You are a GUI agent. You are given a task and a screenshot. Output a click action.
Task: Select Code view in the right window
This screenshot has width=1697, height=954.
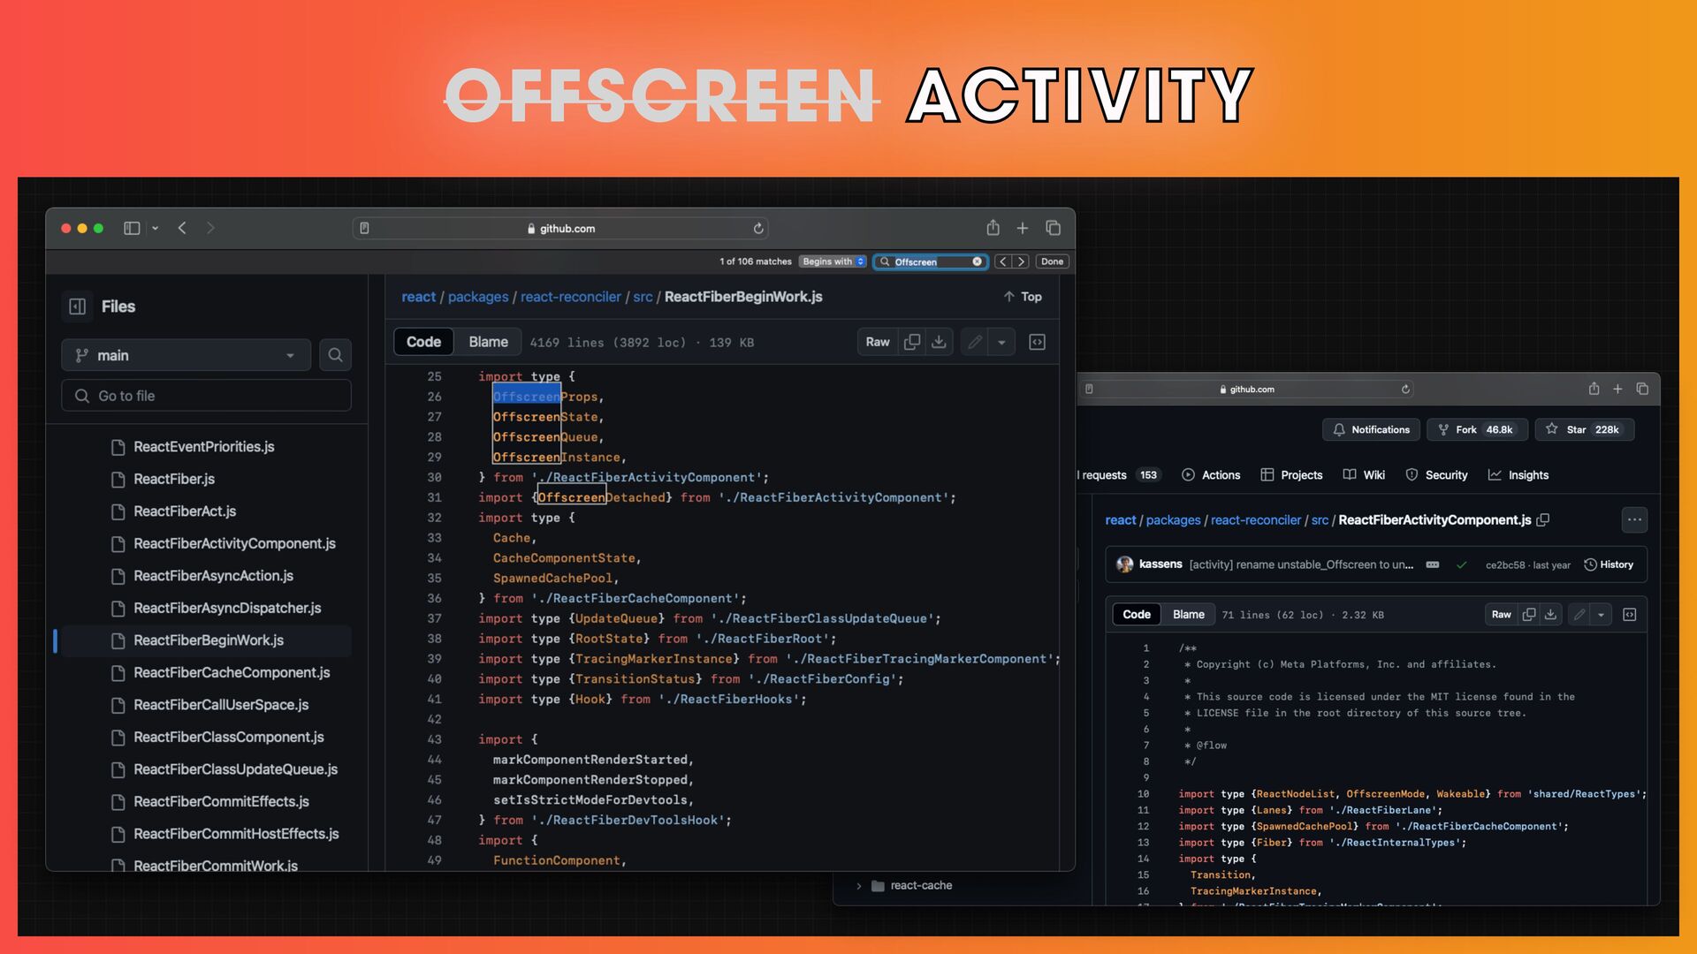click(x=1136, y=615)
